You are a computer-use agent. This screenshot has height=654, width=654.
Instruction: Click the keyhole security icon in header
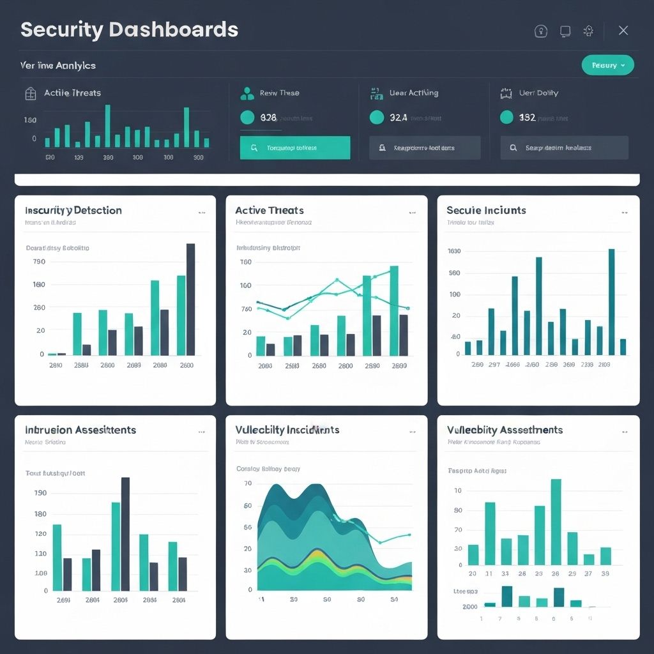pyautogui.click(x=540, y=31)
